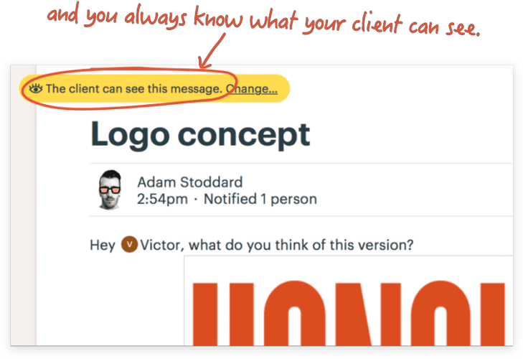Click the 'The client can see this message' text
The width and height of the screenshot is (523, 359).
click(134, 89)
